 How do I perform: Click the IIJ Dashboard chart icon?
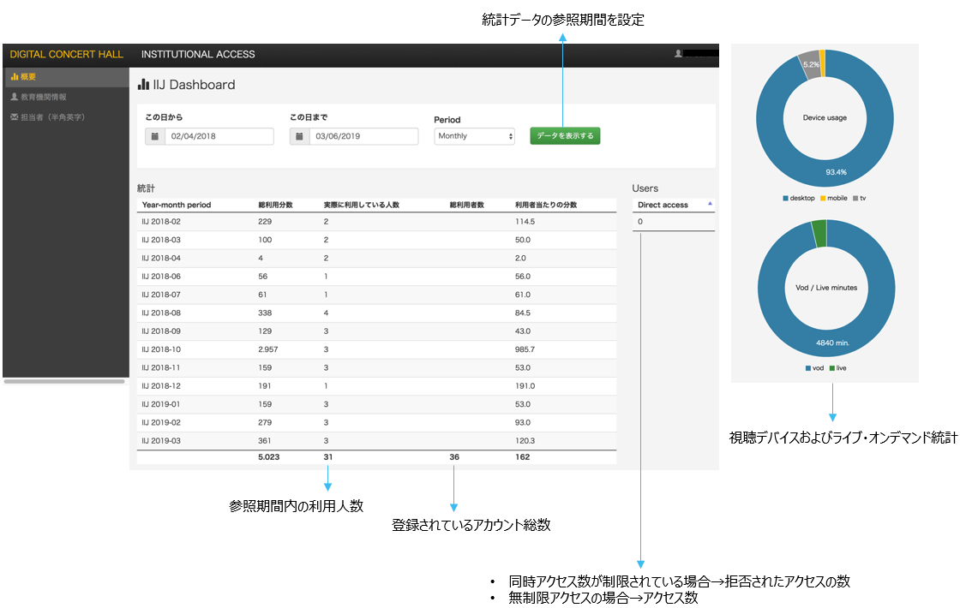coord(143,85)
